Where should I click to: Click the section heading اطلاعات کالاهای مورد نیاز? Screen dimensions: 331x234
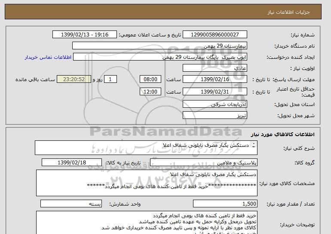pyautogui.click(x=282, y=134)
